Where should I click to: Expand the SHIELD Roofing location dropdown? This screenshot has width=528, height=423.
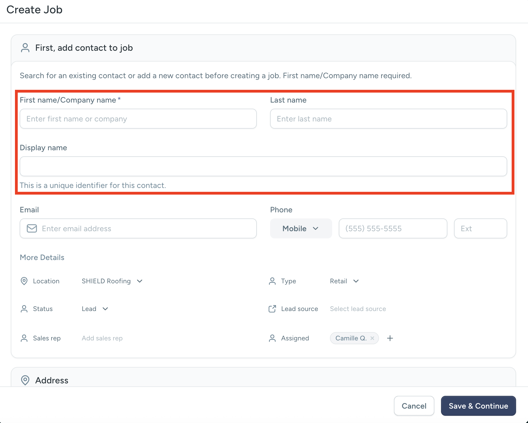tap(112, 281)
